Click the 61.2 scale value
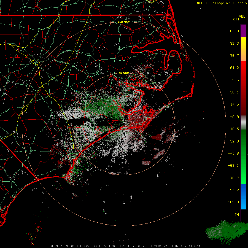 [234, 68]
